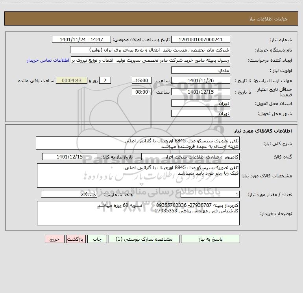The width and height of the screenshot is (303, 293).
Task: Click the مهلت ارسال پاسخ label
Action: point(273,81)
